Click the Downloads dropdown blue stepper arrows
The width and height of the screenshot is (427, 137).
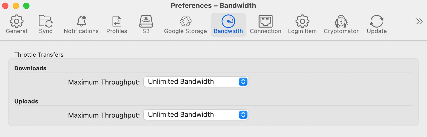(243, 82)
